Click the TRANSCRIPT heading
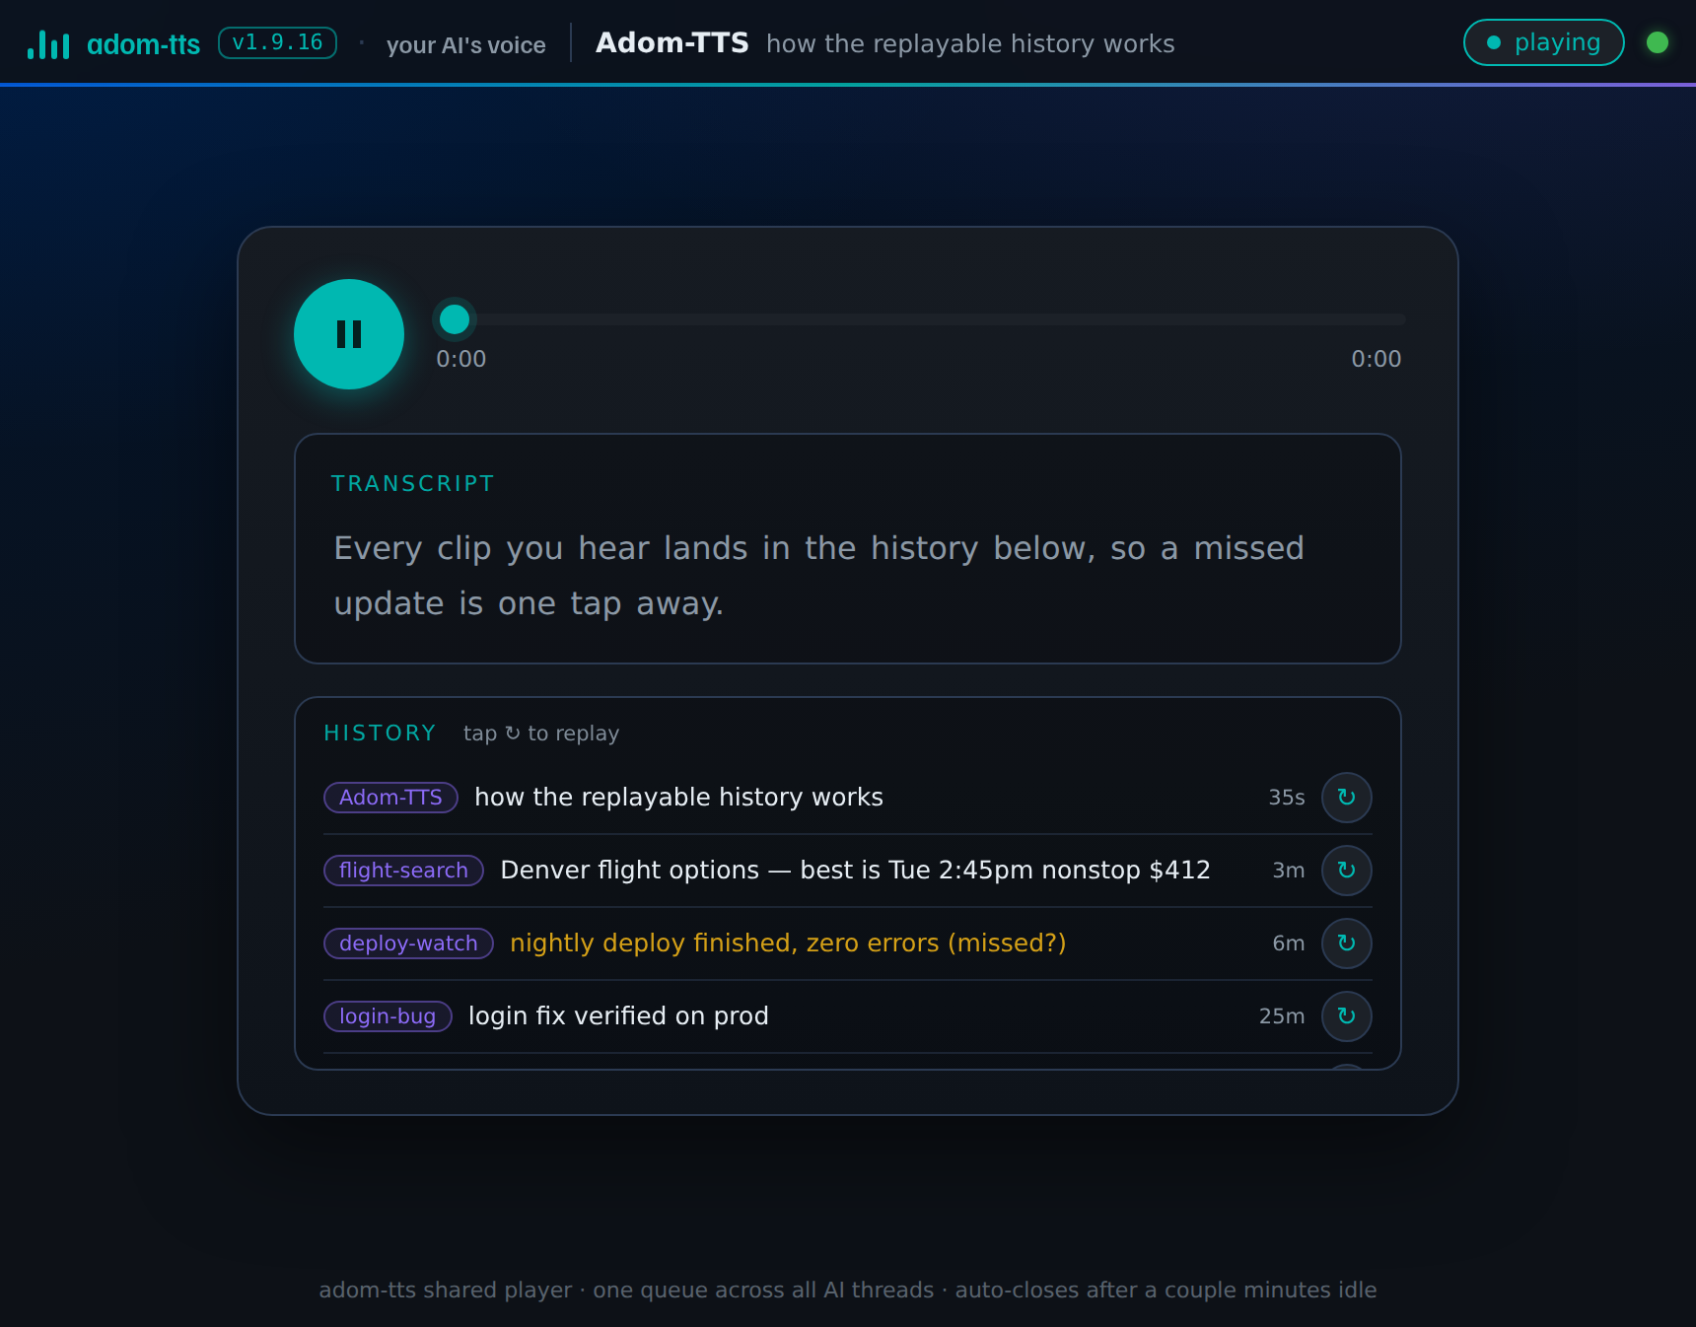Image resolution: width=1696 pixels, height=1327 pixels. click(x=412, y=483)
